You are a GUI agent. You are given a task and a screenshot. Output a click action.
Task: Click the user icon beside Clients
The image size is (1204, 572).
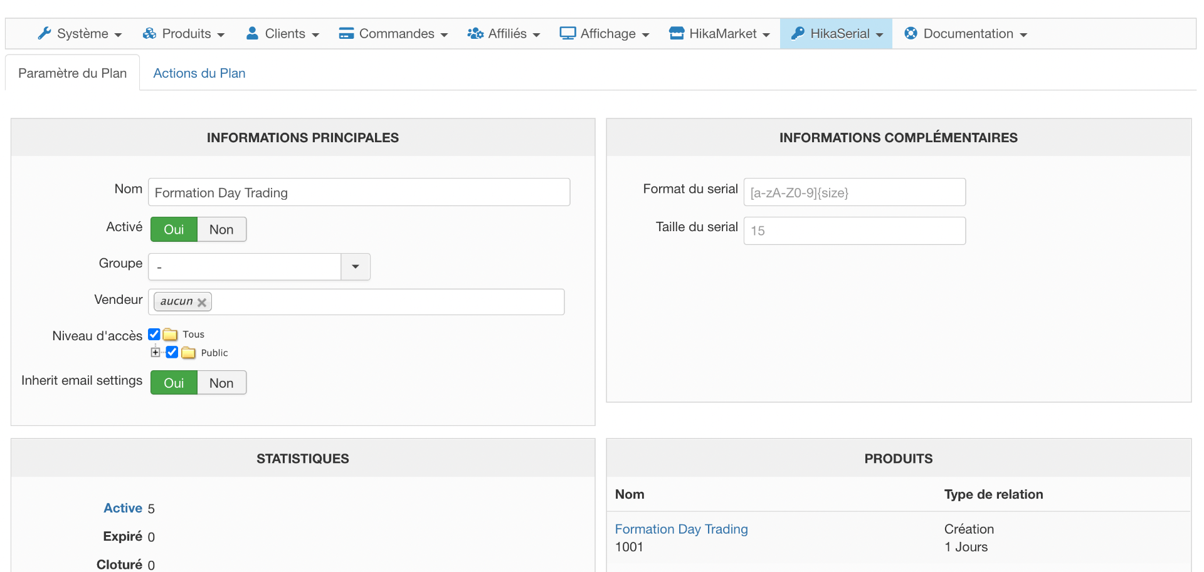(252, 34)
